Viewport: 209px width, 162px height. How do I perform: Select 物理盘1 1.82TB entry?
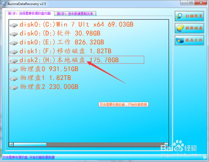(45, 78)
